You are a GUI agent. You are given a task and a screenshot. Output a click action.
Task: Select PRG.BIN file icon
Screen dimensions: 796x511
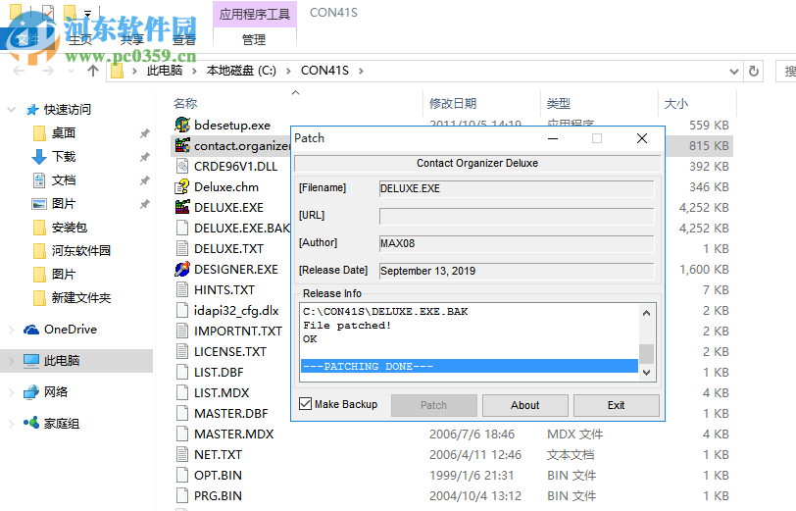coord(182,495)
